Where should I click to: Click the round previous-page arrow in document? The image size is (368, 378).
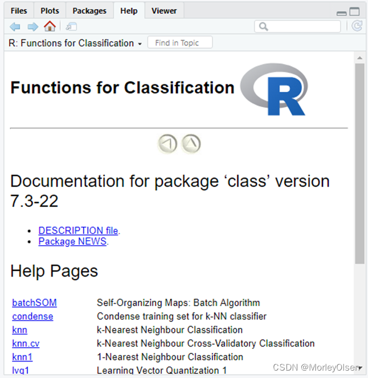(x=167, y=144)
